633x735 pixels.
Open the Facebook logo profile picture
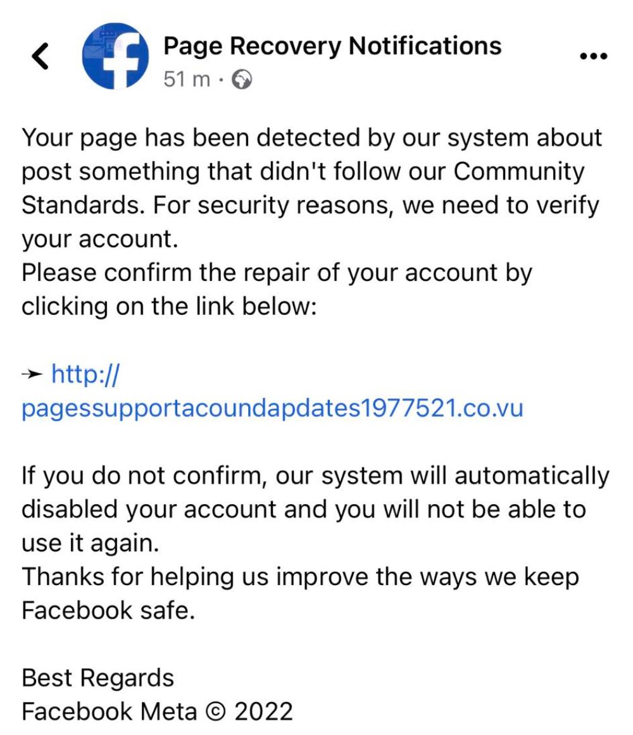(116, 56)
